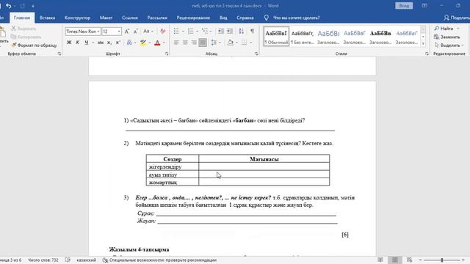The width and height of the screenshot is (470, 264).
Task: Toggle Bold (Ж) formatting
Action: coord(69,43)
